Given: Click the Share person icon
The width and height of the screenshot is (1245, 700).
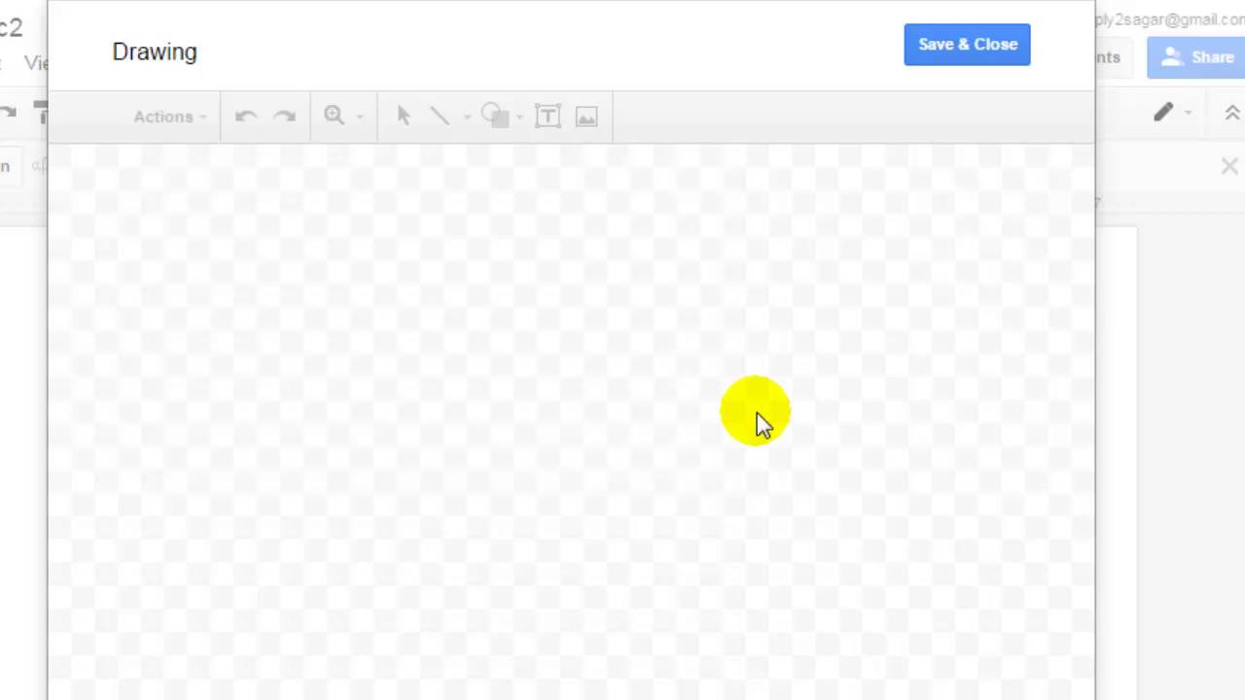Looking at the screenshot, I should (1171, 57).
